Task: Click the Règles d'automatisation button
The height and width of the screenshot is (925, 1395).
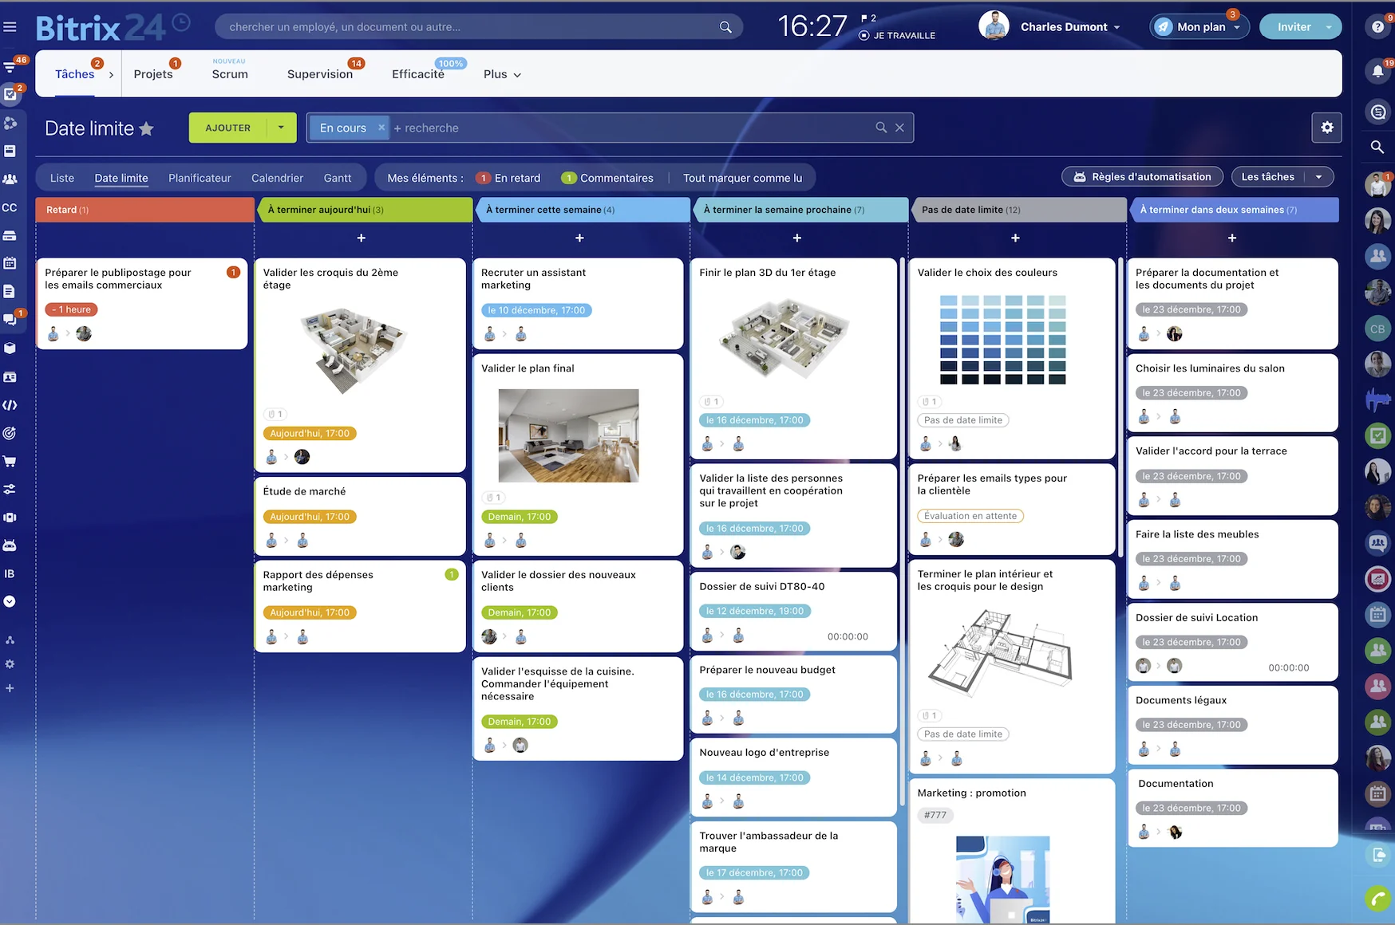Action: point(1142,177)
